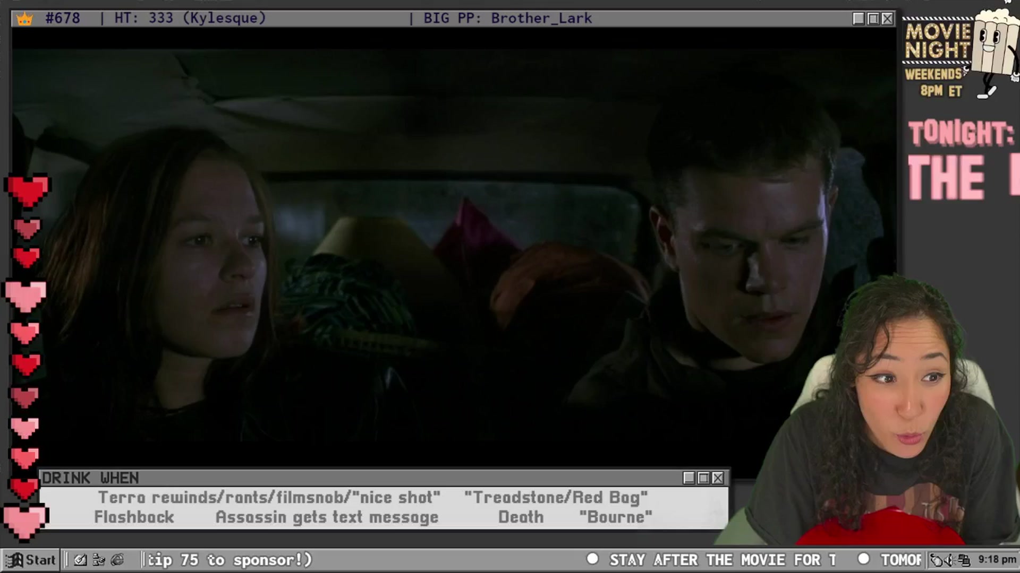The height and width of the screenshot is (573, 1020).
Task: Close the main movie window
Action: [x=887, y=19]
